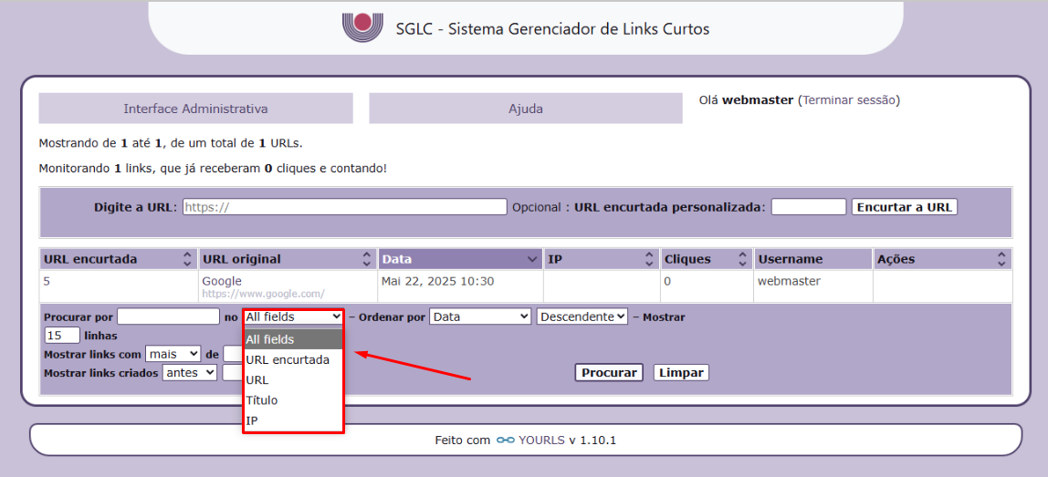1048x477 pixels.
Task: Open the Descendente order dropdown
Action: click(582, 316)
